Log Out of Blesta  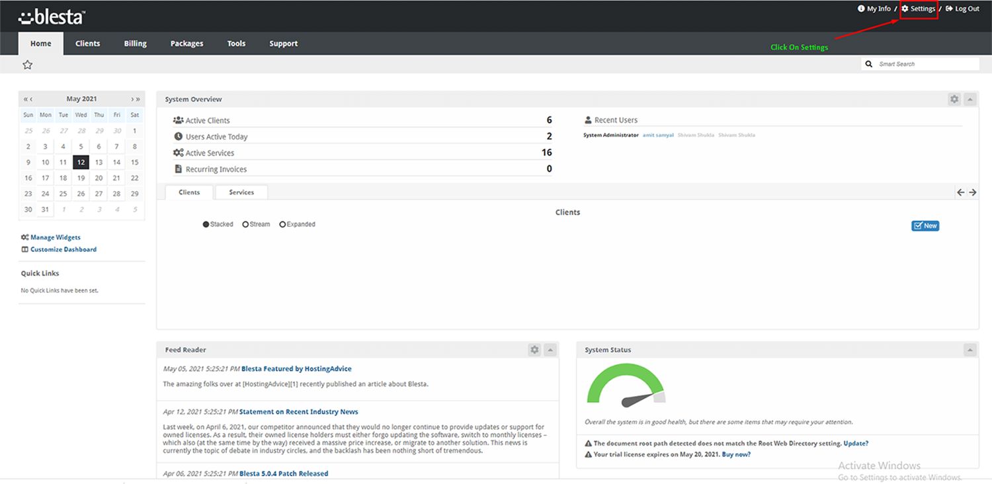coord(962,9)
